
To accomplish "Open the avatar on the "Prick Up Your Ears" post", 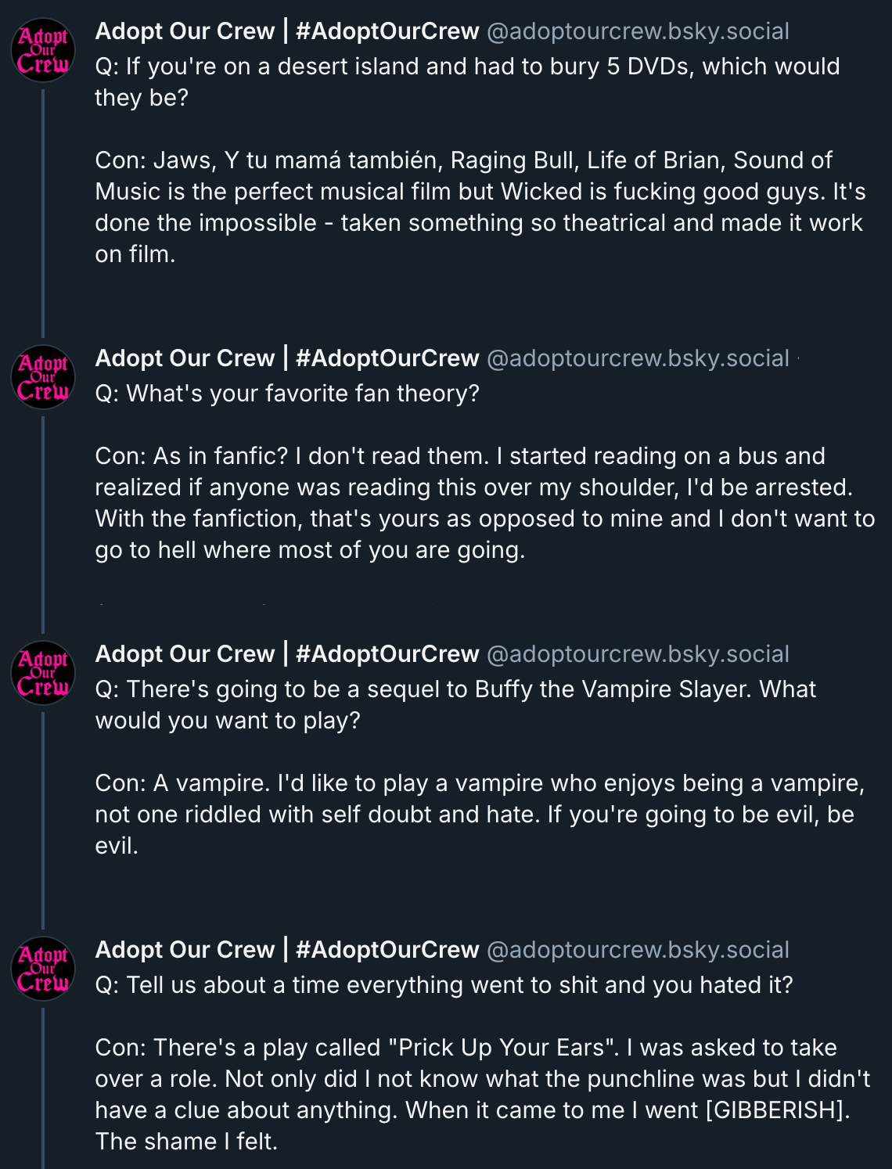I will [43, 969].
